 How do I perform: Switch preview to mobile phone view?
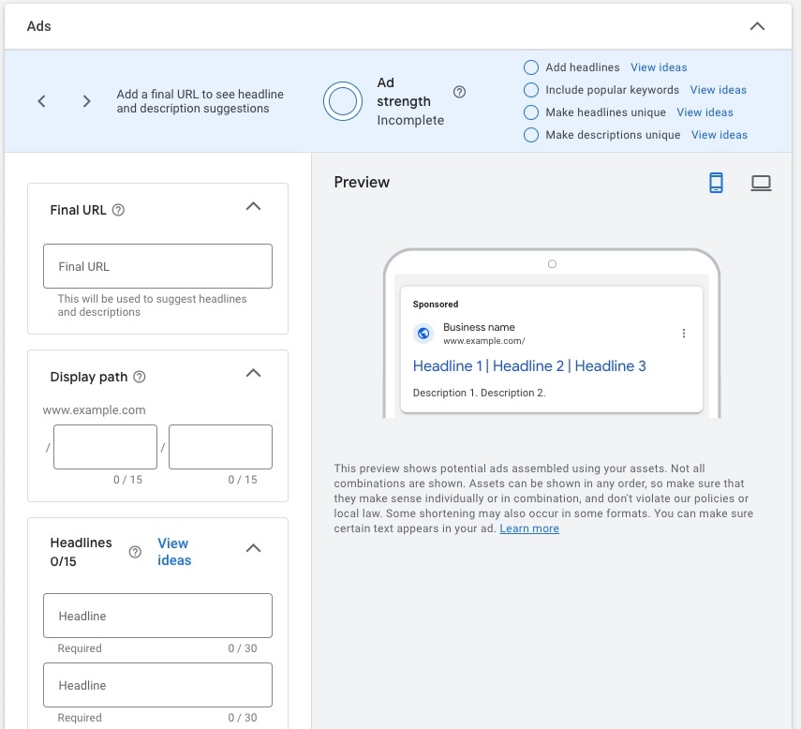[716, 183]
